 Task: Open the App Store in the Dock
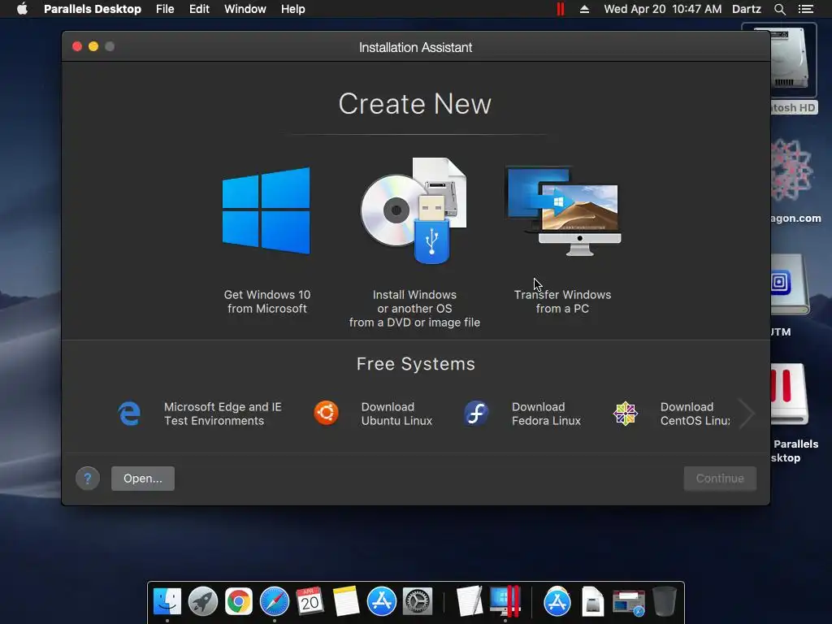click(x=382, y=602)
